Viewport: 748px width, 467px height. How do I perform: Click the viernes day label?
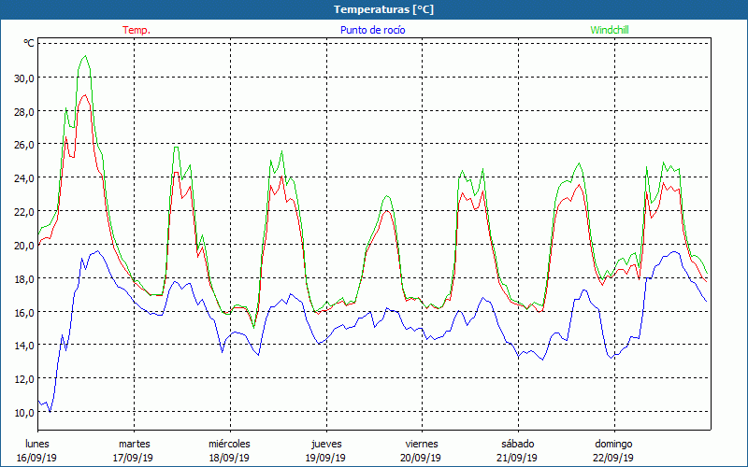pyautogui.click(x=422, y=444)
